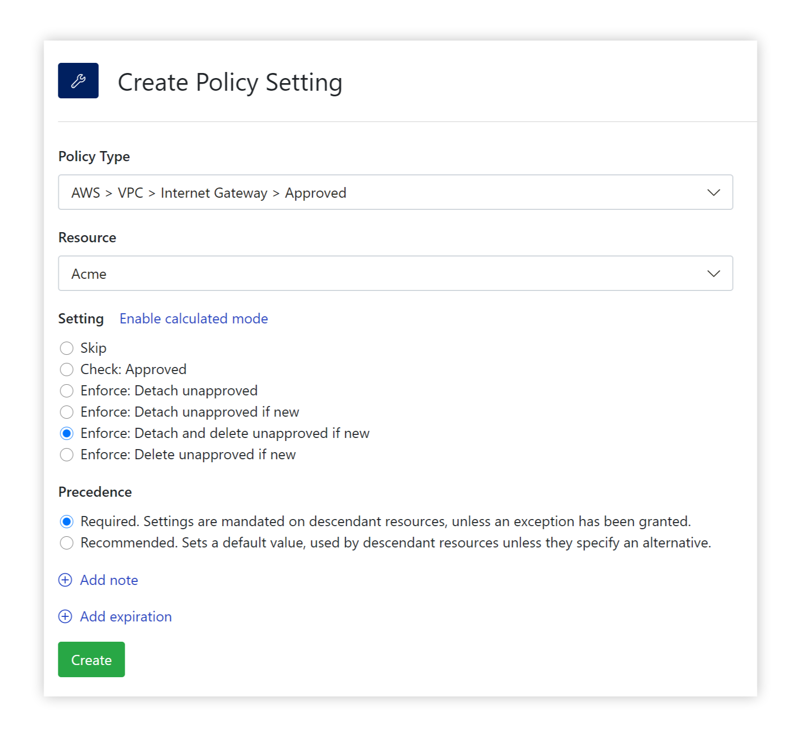Viewport: 801px width, 737px height.
Task: Click the Resource field showing Acme
Action: pyautogui.click(x=395, y=273)
